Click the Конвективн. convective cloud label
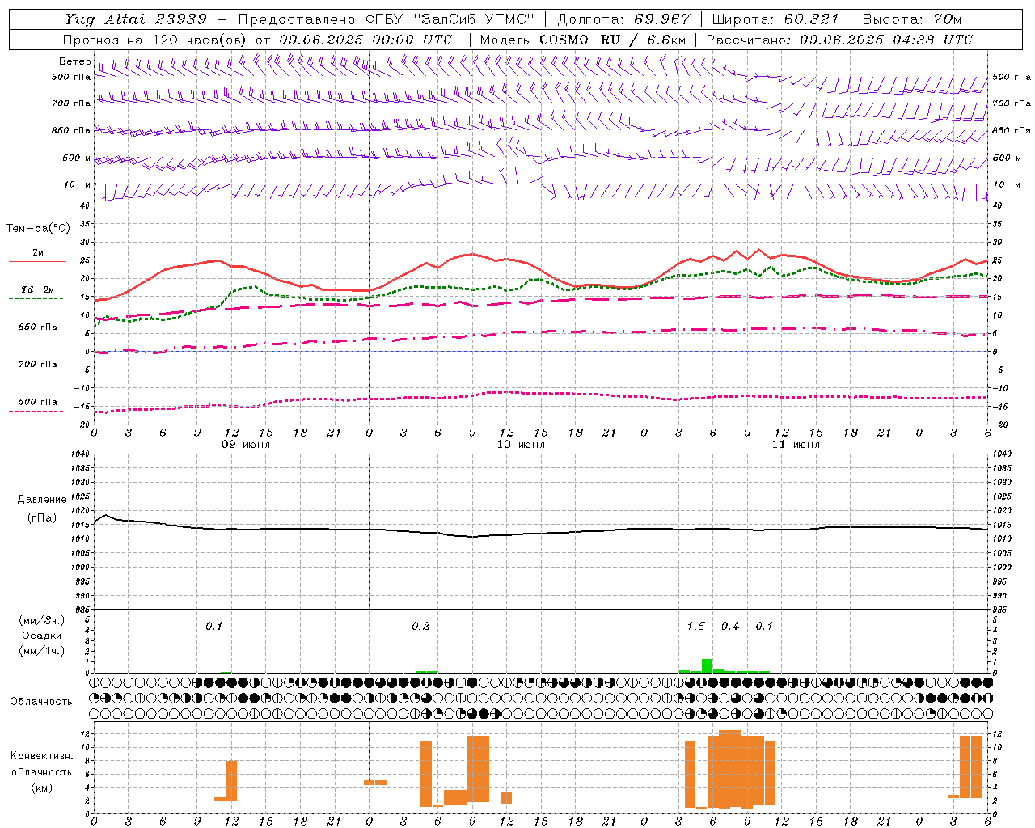This screenshot has height=828, width=1035. coord(41,756)
